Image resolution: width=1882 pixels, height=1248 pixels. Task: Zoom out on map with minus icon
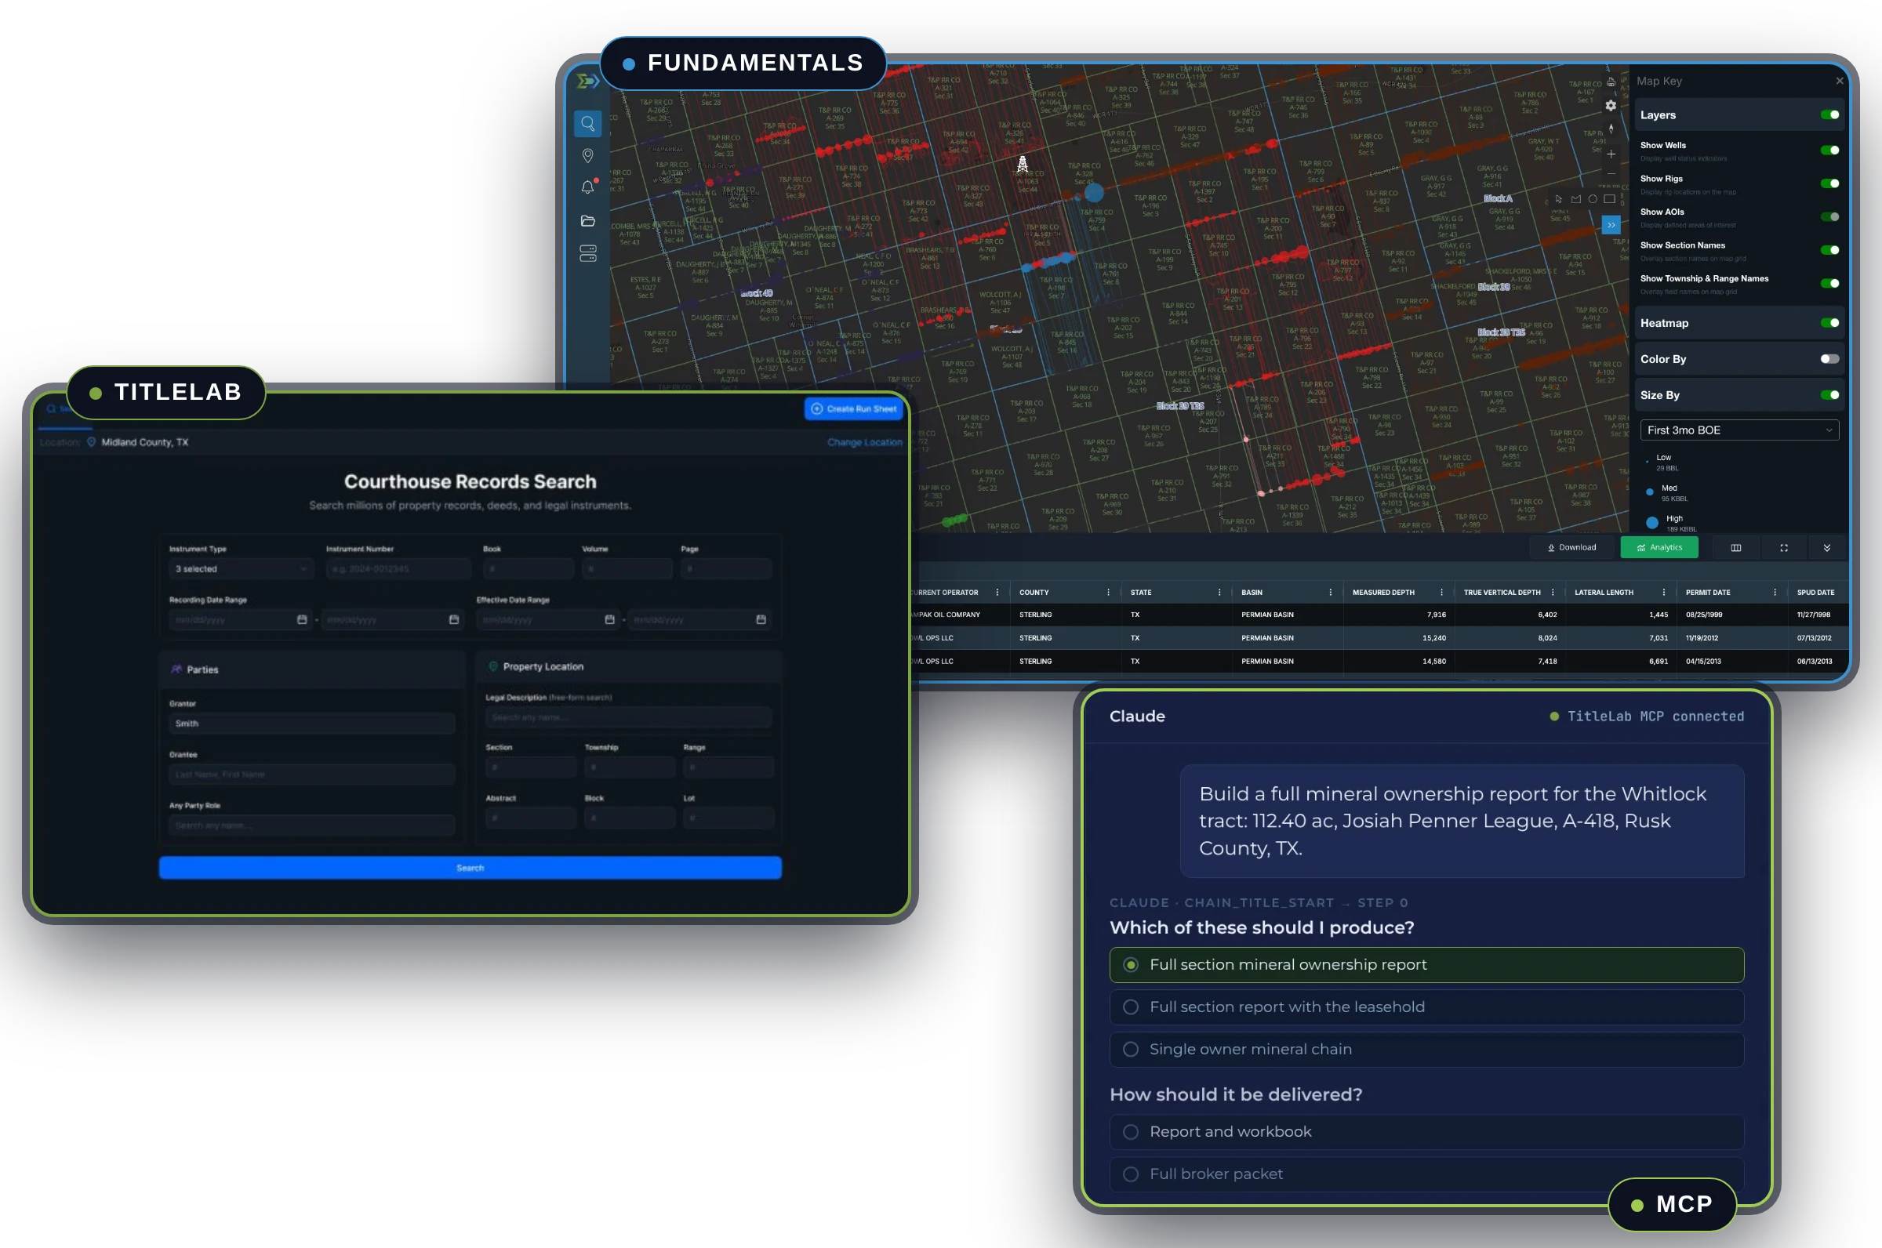1611,173
